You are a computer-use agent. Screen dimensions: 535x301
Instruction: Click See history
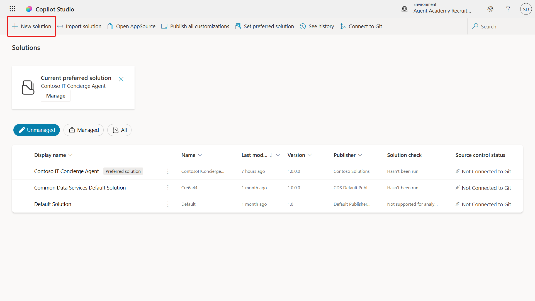pyautogui.click(x=317, y=26)
